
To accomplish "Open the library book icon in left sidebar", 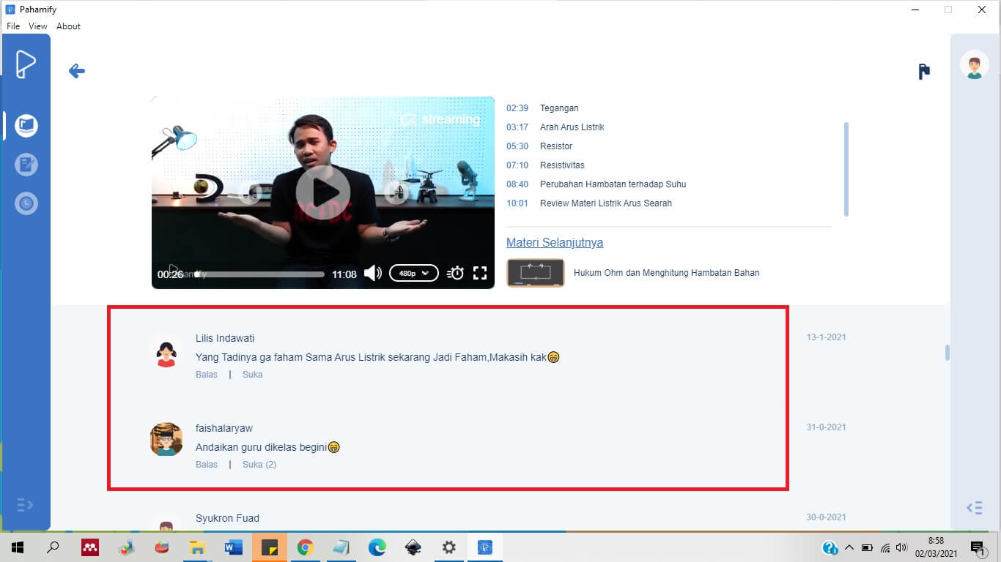I will [x=26, y=125].
